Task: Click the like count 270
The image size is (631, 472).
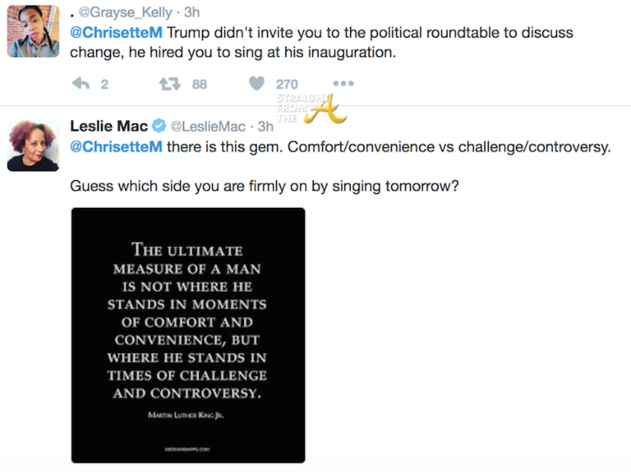Action: click(x=287, y=84)
